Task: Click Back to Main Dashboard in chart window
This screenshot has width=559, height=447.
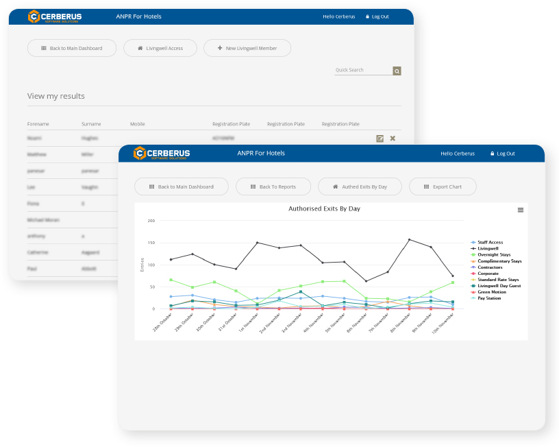Action: 181,186
